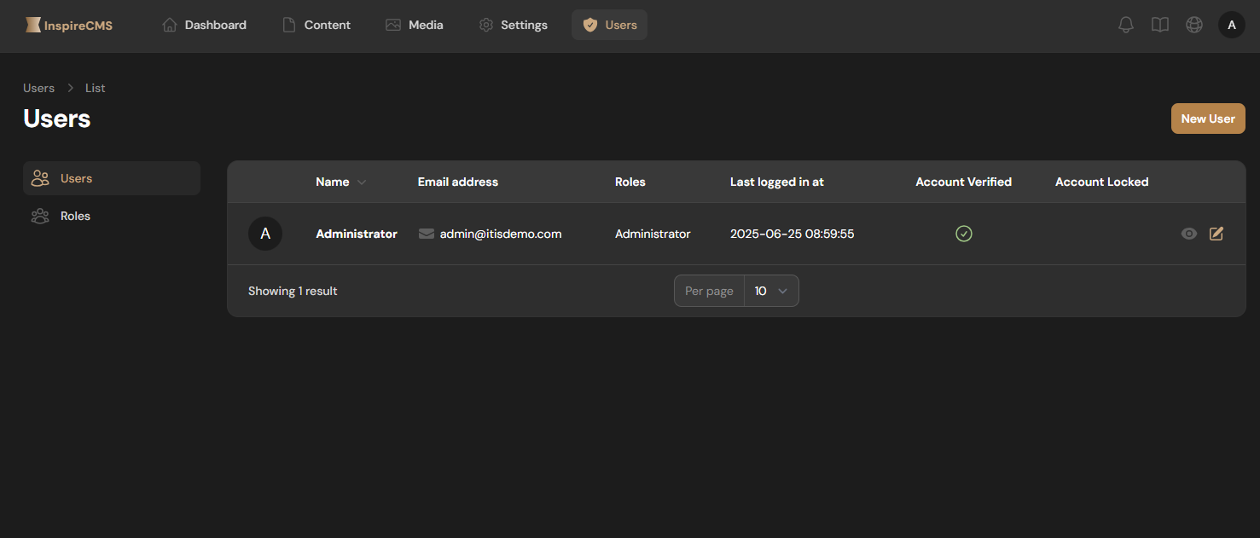Viewport: 1260px width, 538px height.
Task: Open Roles in left sidebar
Action: (112, 216)
